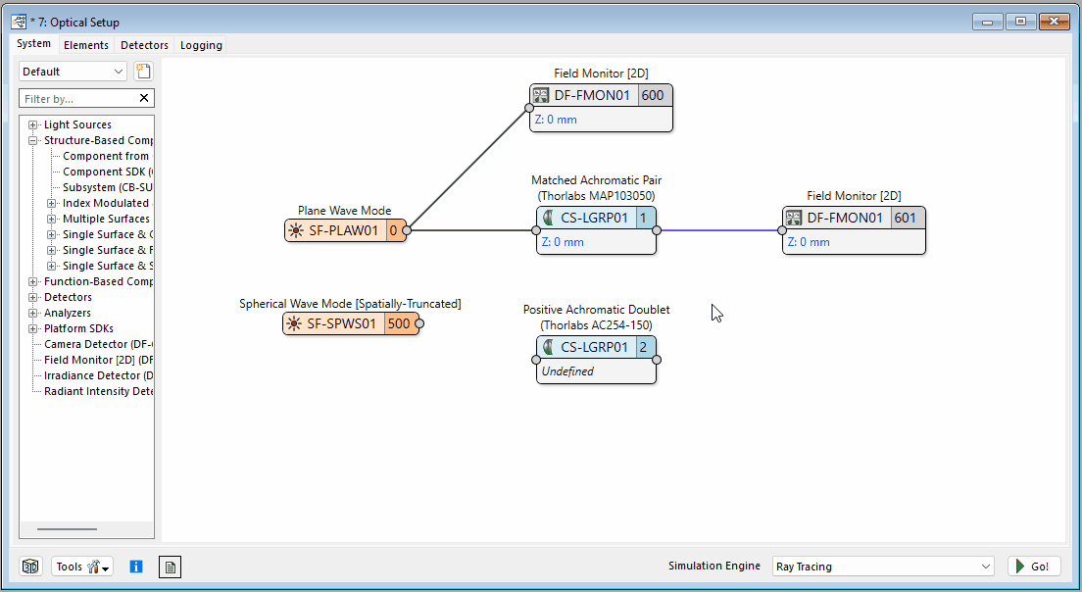
Task: Expand the Detectors tree node
Action: tap(33, 297)
